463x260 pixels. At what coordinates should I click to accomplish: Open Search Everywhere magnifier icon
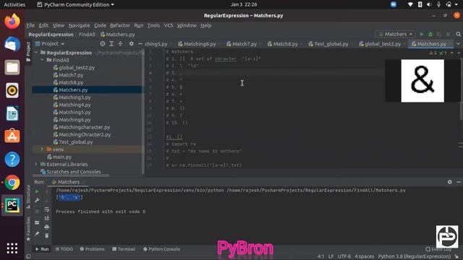(x=458, y=35)
